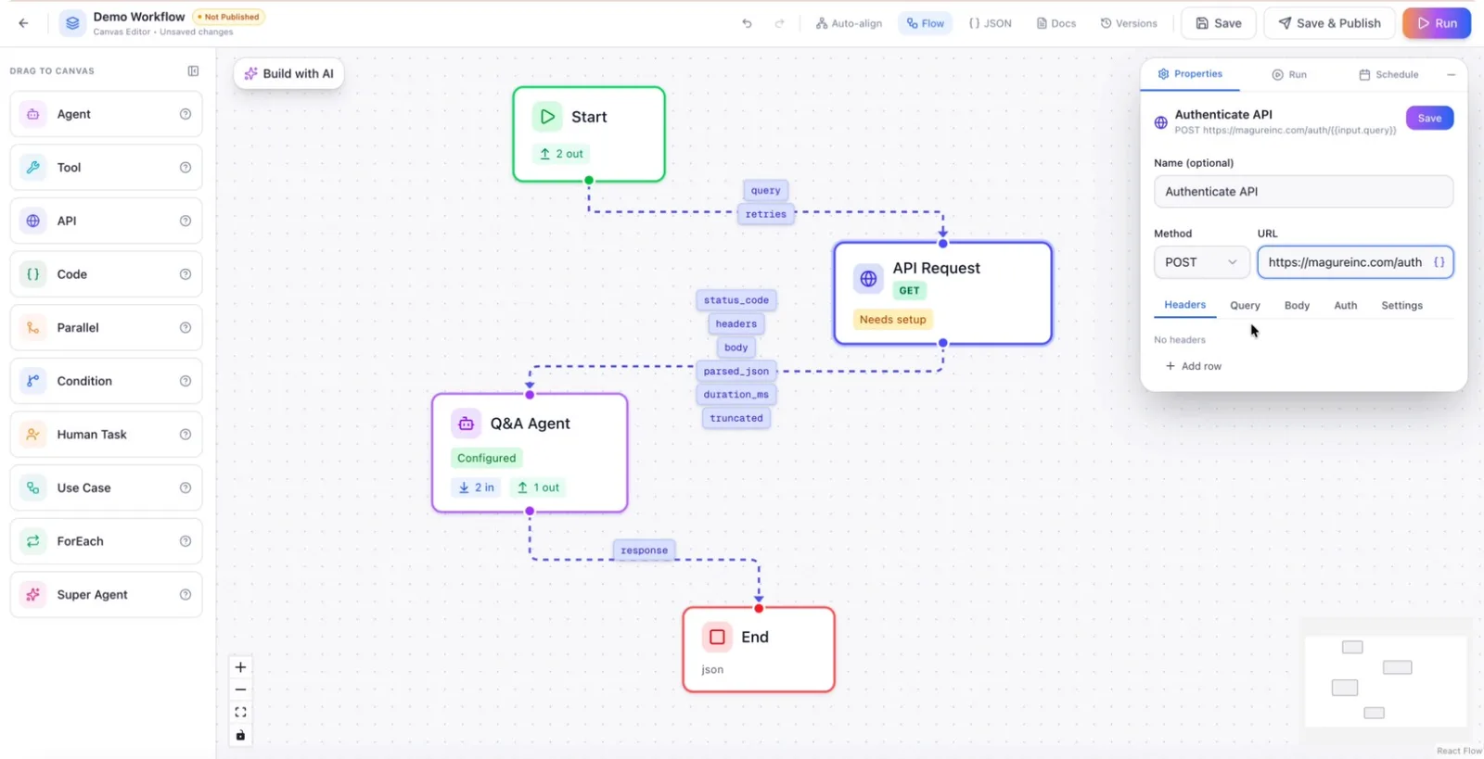Zoom in on the canvas
The width and height of the screenshot is (1484, 759).
pyautogui.click(x=240, y=667)
